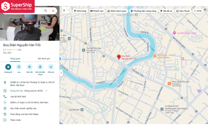Select the ATM filter chip

tap(198, 11)
